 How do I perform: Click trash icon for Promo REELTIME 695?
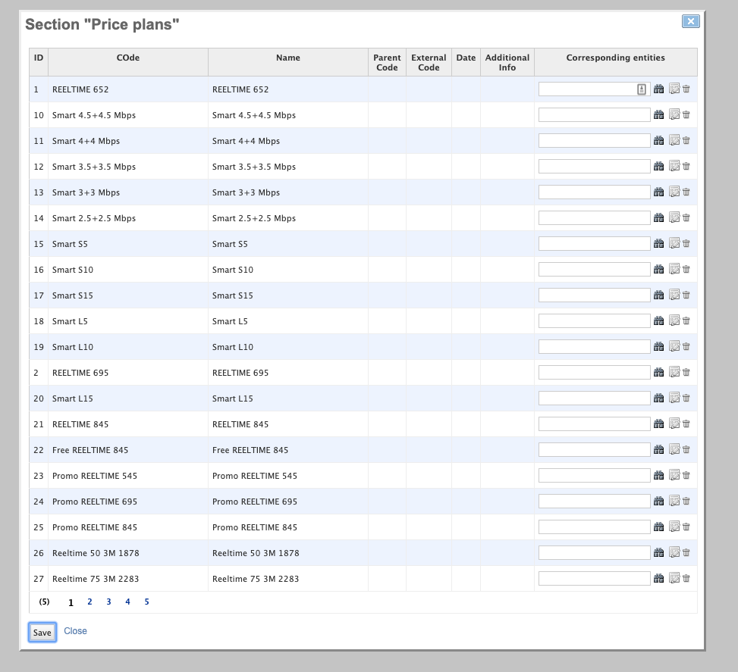point(686,502)
